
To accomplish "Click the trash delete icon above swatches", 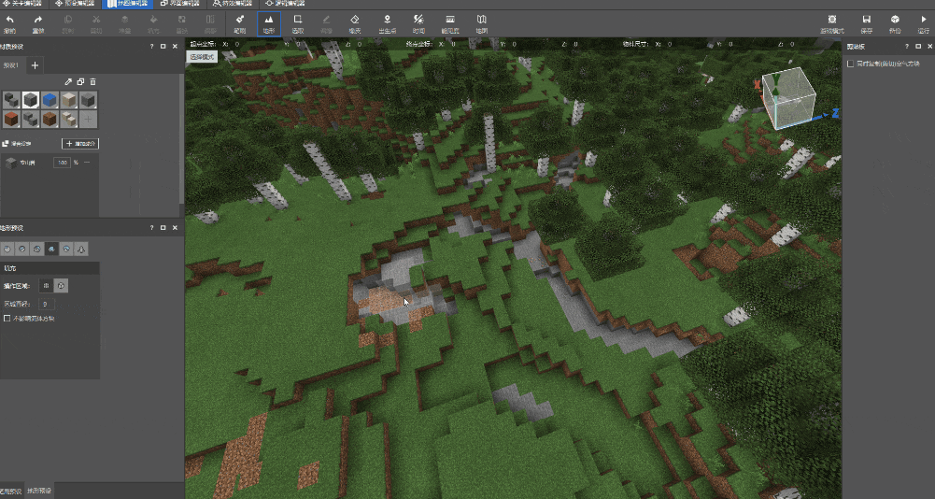I will 92,82.
